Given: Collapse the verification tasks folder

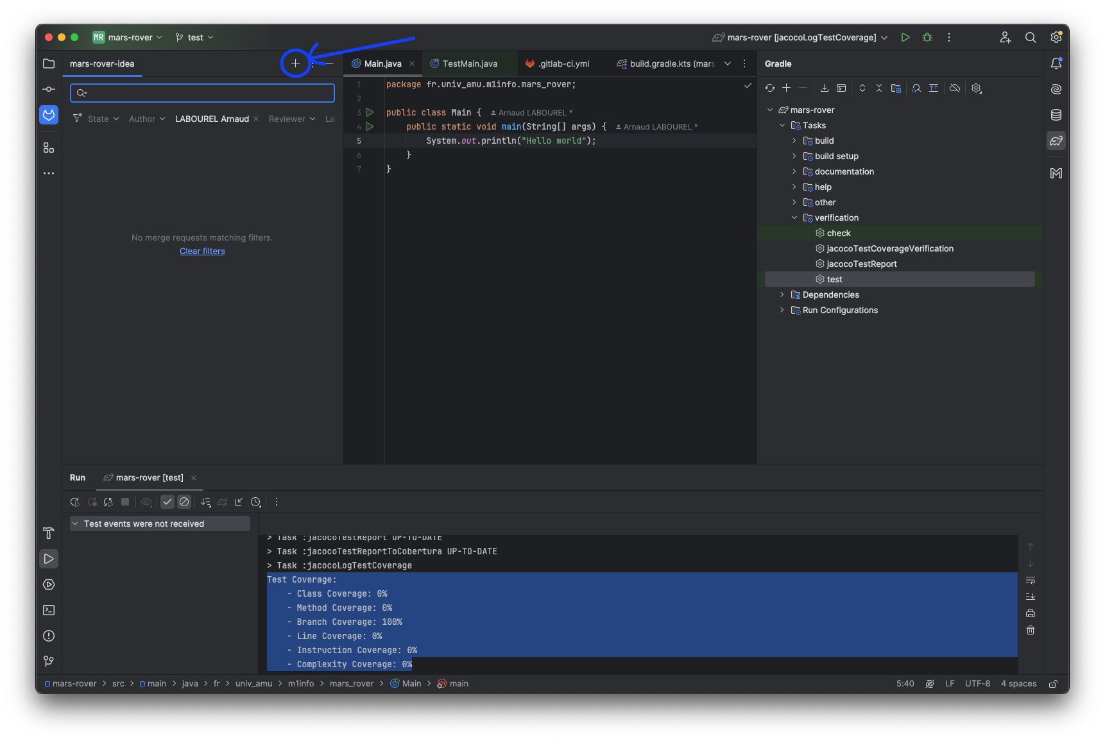Looking at the screenshot, I should pos(794,217).
